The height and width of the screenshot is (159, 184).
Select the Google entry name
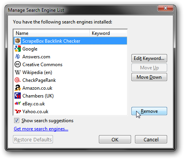(30, 49)
